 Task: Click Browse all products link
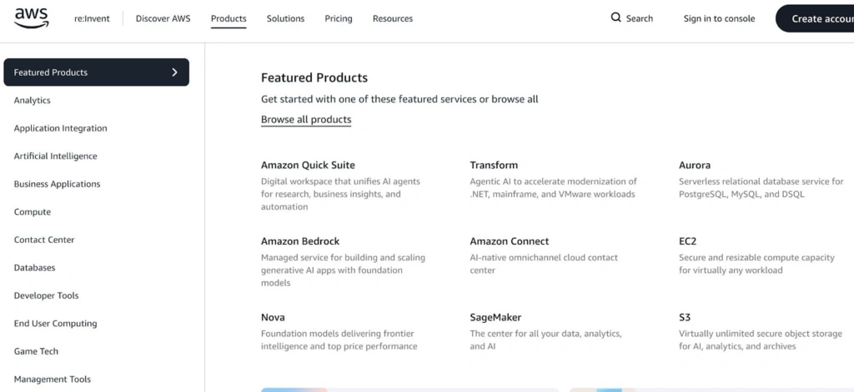coord(306,120)
